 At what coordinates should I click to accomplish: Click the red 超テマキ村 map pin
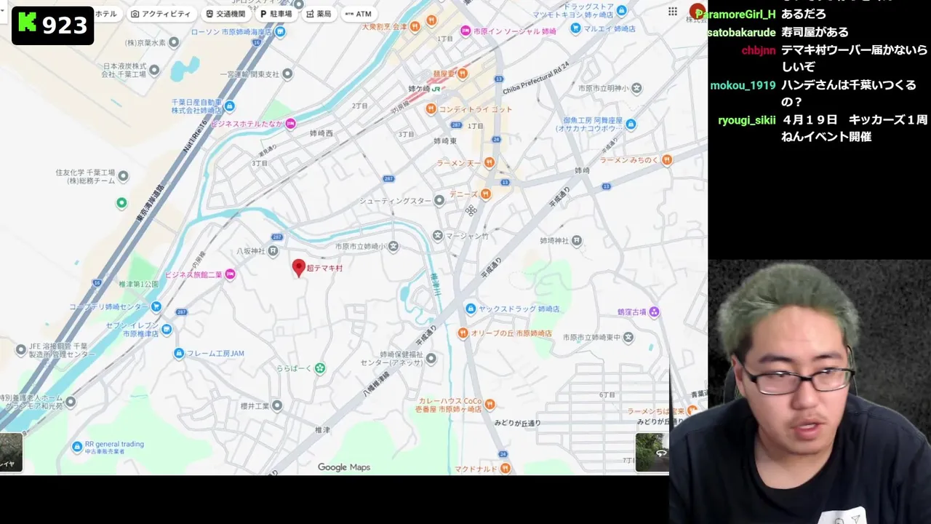pos(298,269)
